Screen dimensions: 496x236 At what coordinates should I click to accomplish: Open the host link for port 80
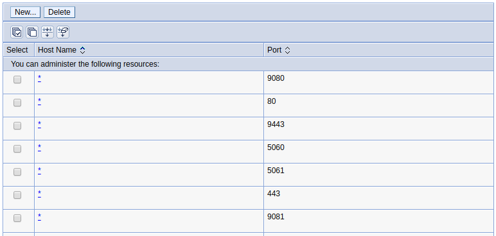click(40, 101)
